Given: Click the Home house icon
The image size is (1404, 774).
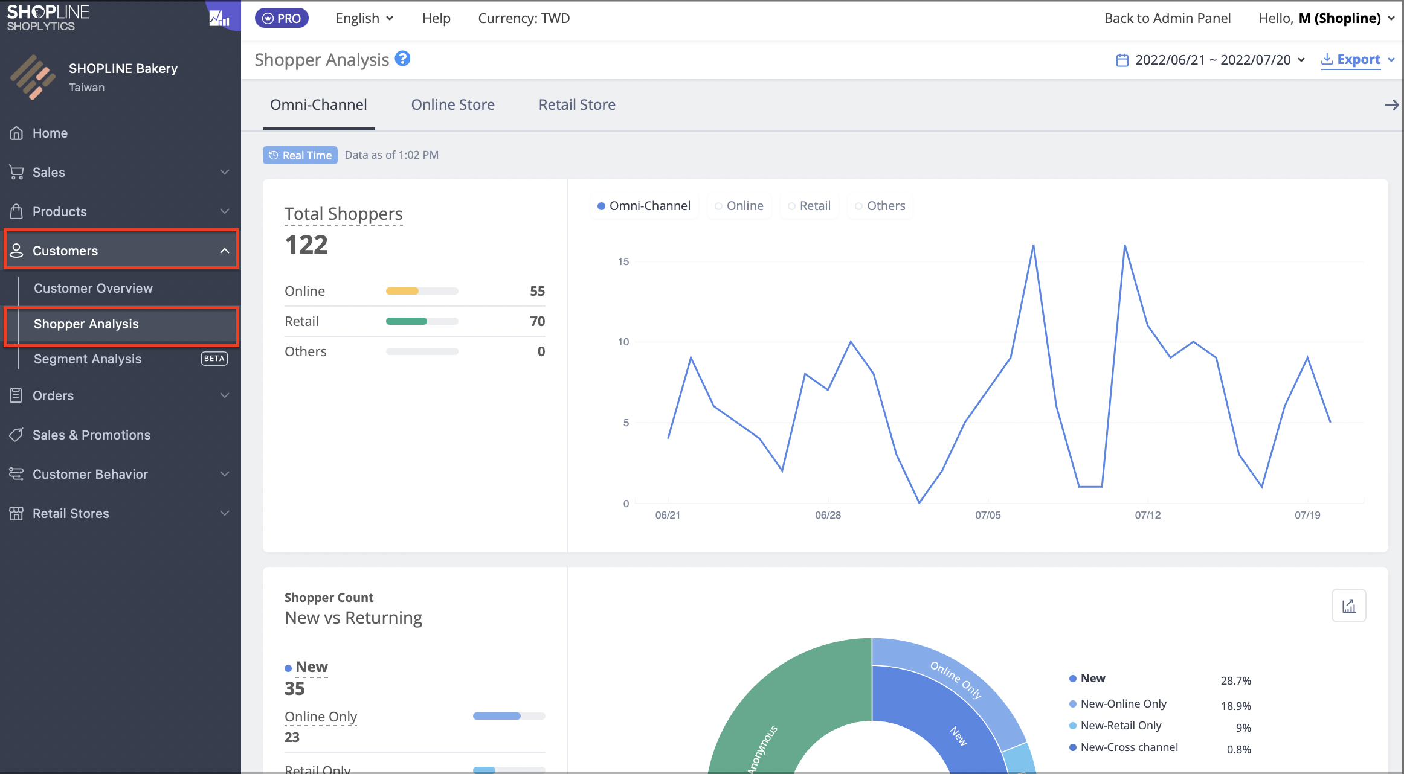Looking at the screenshot, I should (16, 133).
